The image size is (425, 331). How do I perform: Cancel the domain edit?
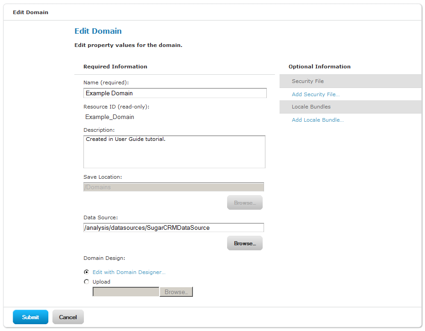(x=68, y=317)
